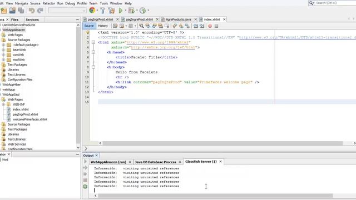
Task: Run the project with green play icon
Action: tap(121, 11)
